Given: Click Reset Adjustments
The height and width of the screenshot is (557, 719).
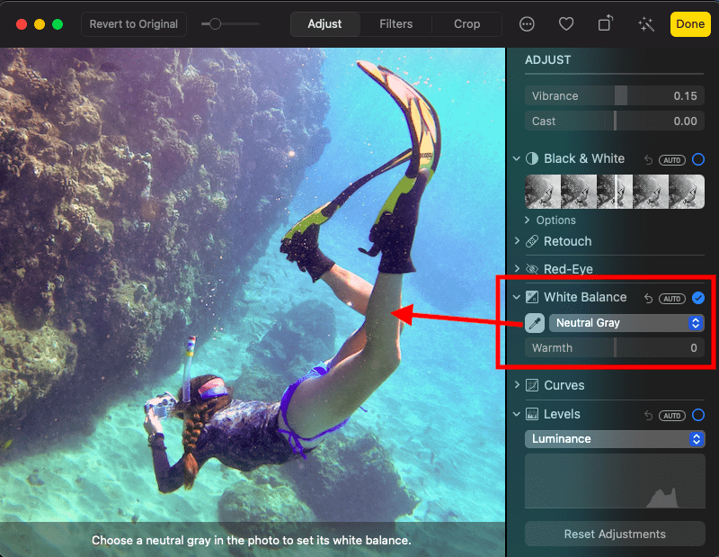Looking at the screenshot, I should click(615, 534).
